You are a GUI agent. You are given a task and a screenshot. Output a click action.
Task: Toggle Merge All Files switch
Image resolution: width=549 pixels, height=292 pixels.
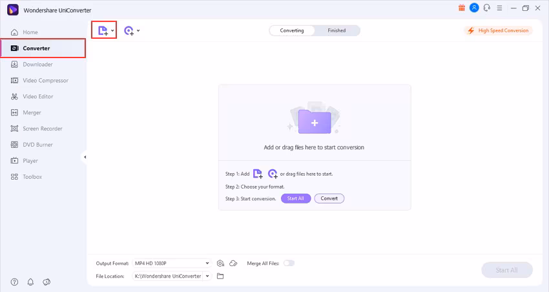pyautogui.click(x=289, y=264)
